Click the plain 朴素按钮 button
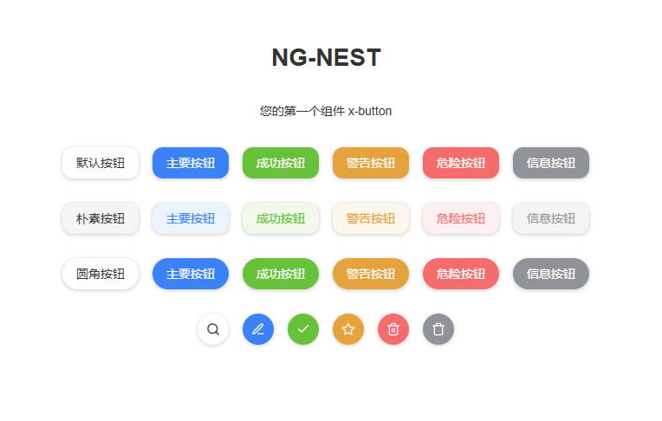The width and height of the screenshot is (662, 421). tap(101, 218)
